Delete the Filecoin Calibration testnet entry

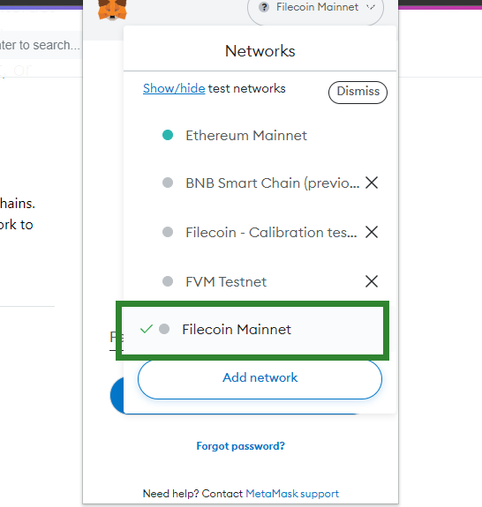coord(372,232)
